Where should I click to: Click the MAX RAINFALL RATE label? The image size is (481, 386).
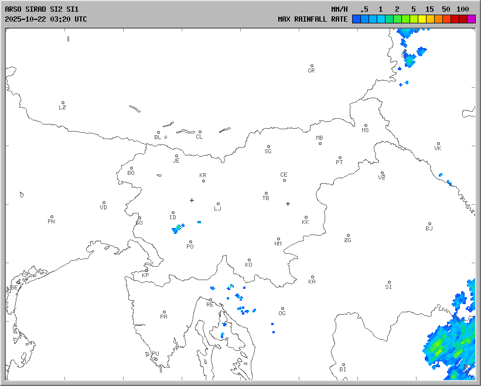click(312, 19)
